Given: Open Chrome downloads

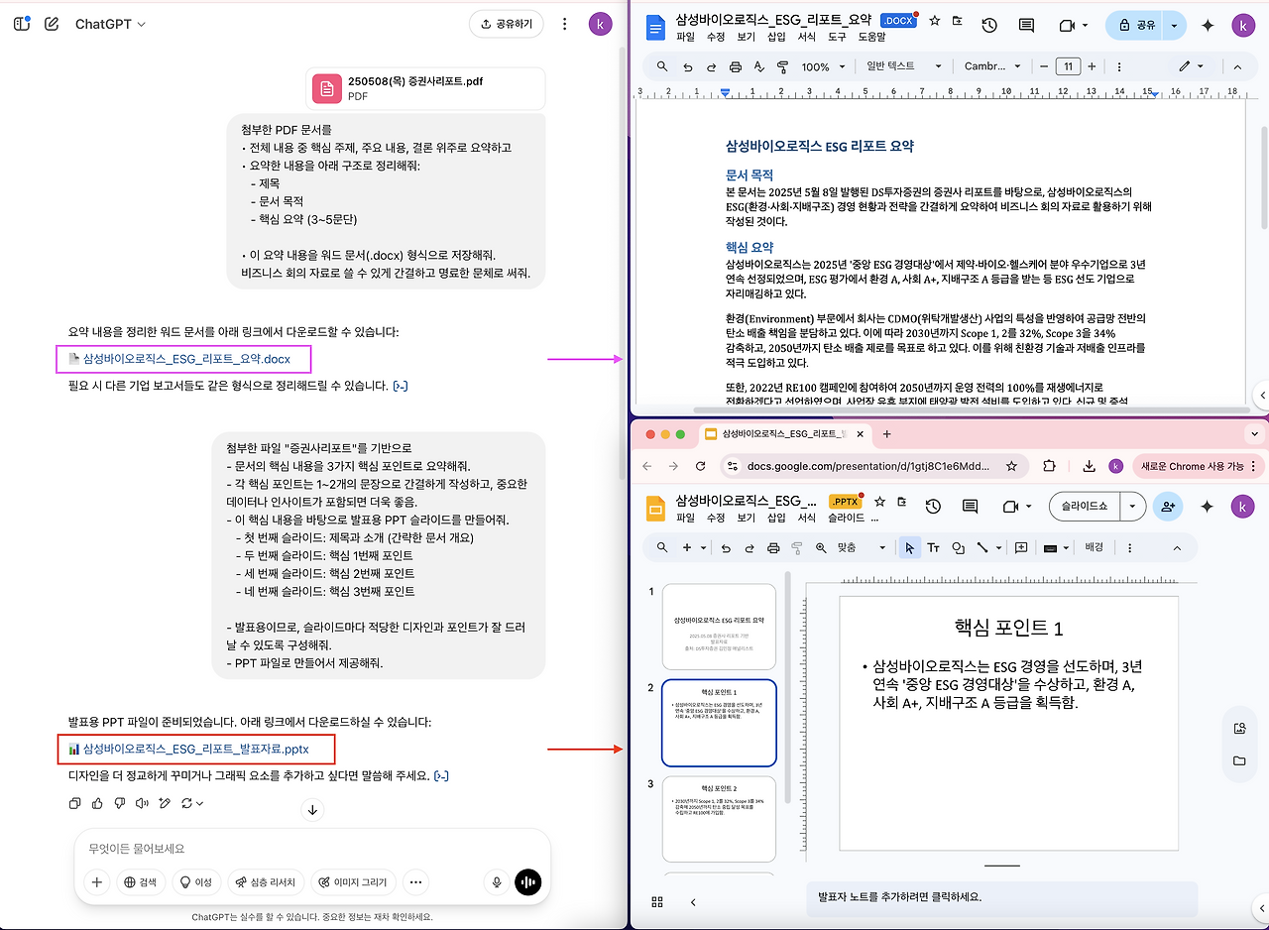Looking at the screenshot, I should point(1089,466).
